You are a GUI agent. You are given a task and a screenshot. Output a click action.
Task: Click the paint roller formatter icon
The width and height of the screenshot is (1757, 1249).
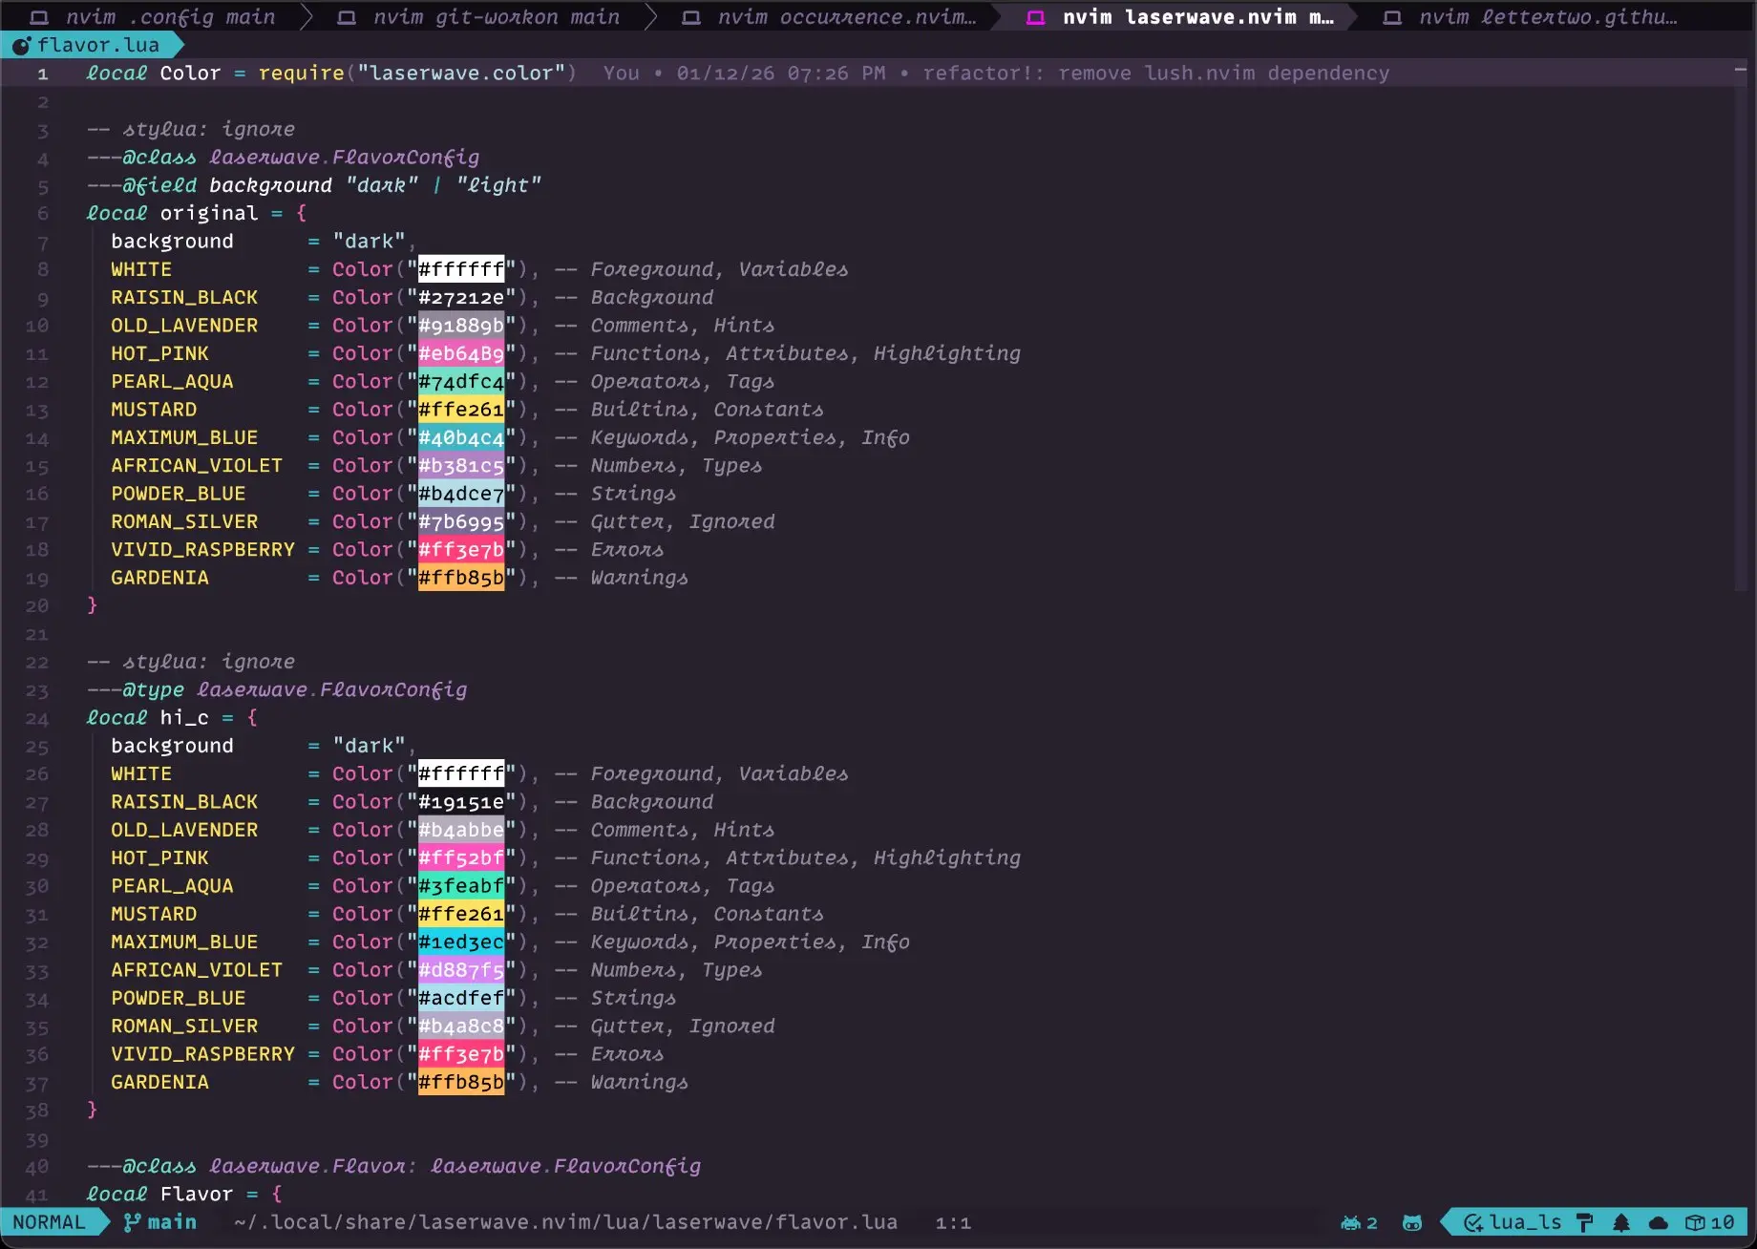(x=1584, y=1222)
